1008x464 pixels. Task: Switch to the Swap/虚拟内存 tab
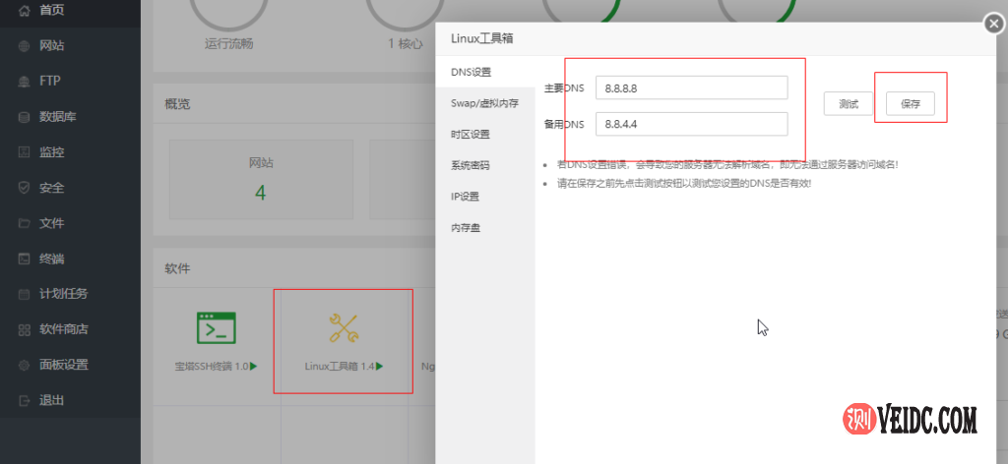(485, 103)
